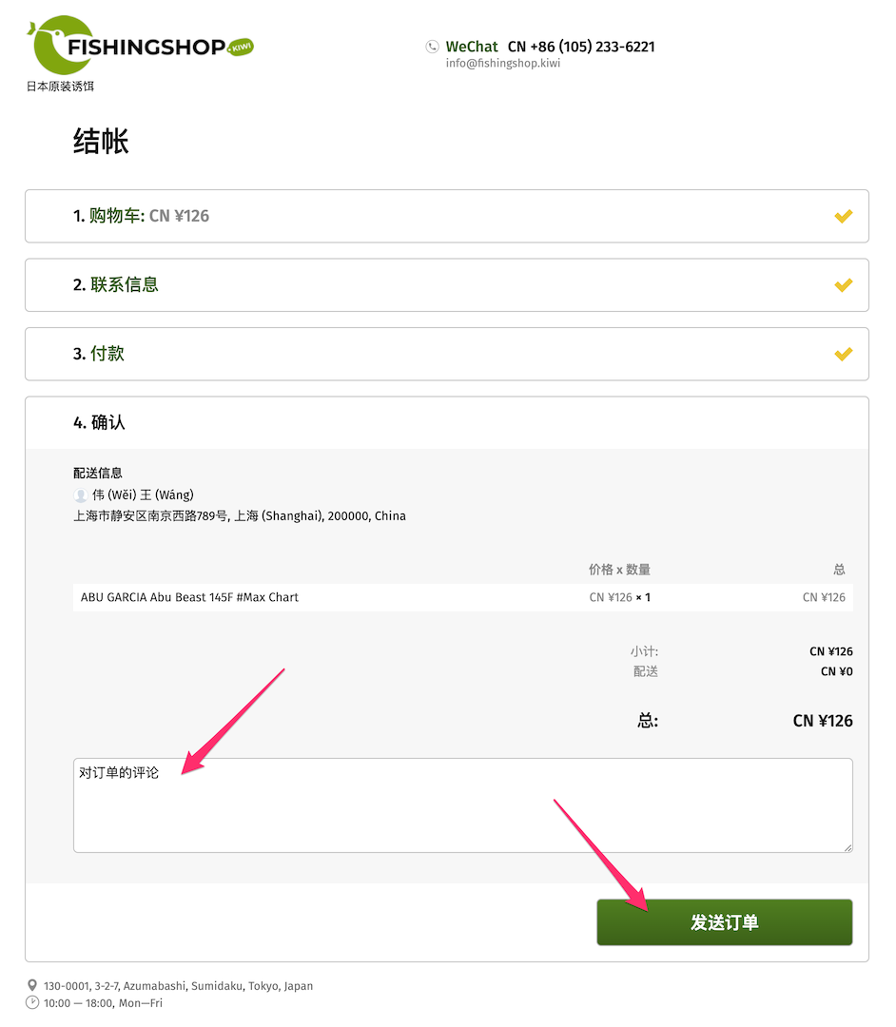
Task: Open the WeChat link
Action: (472, 47)
